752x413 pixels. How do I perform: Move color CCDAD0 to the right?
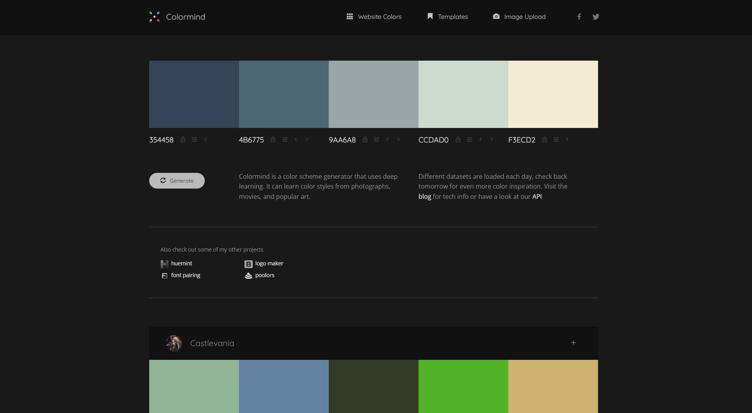pos(491,140)
